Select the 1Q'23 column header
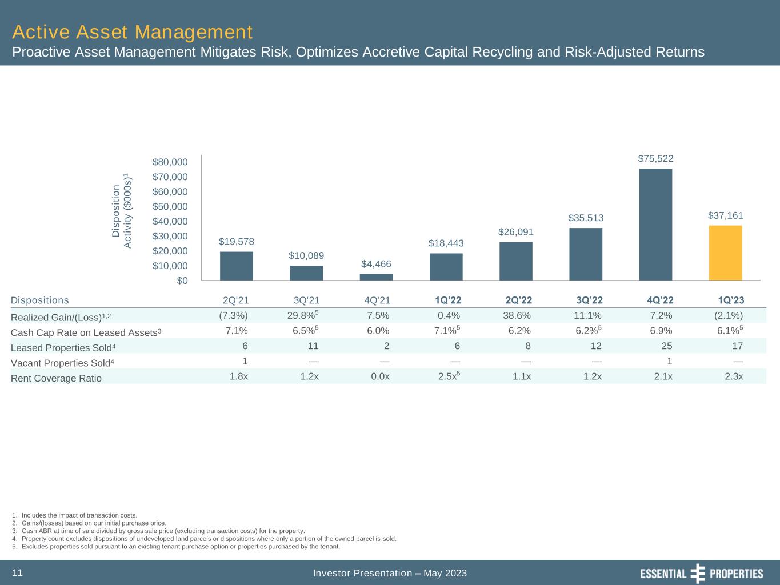This screenshot has width=780, height=585. click(731, 300)
